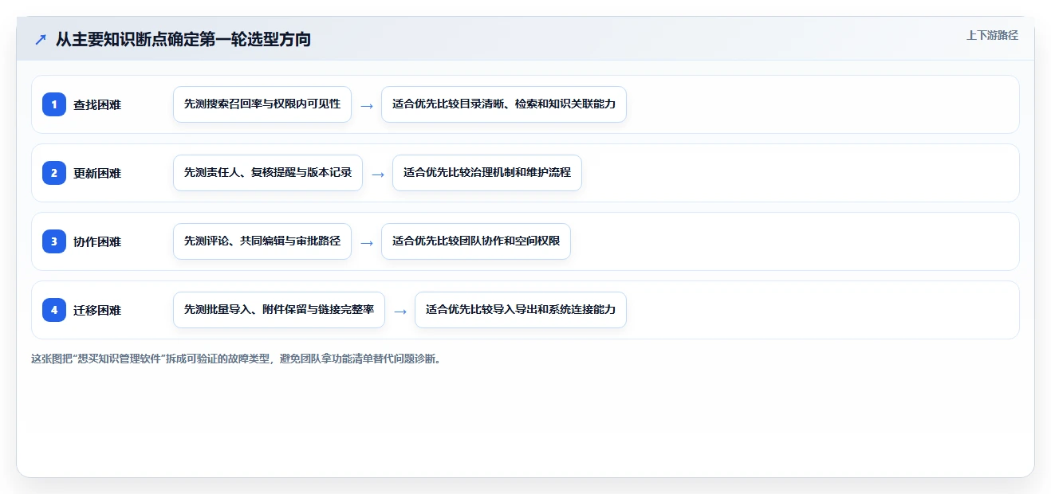This screenshot has height=494, width=1051.
Task: Click the arrow icon beside the header title
Action: coord(40,39)
